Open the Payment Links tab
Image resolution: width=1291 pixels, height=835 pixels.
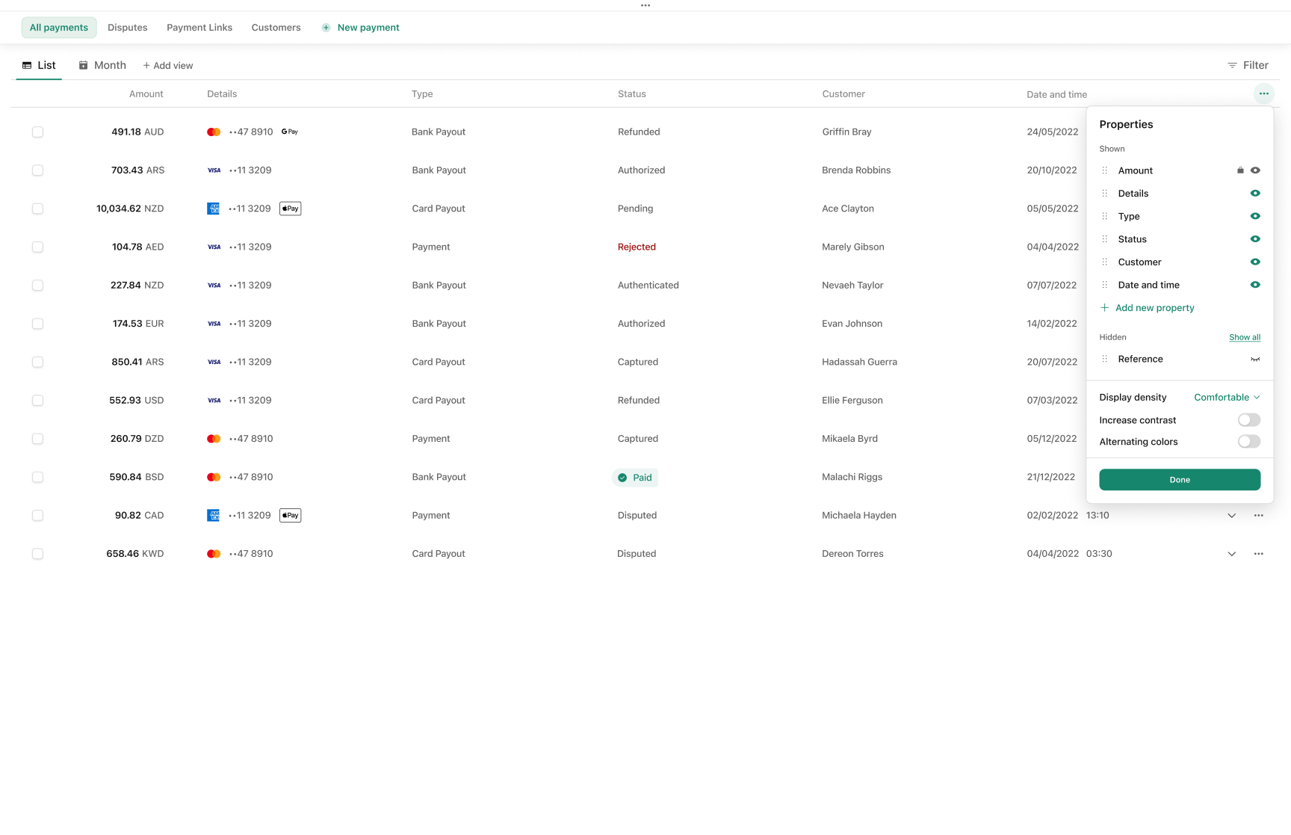click(x=199, y=28)
